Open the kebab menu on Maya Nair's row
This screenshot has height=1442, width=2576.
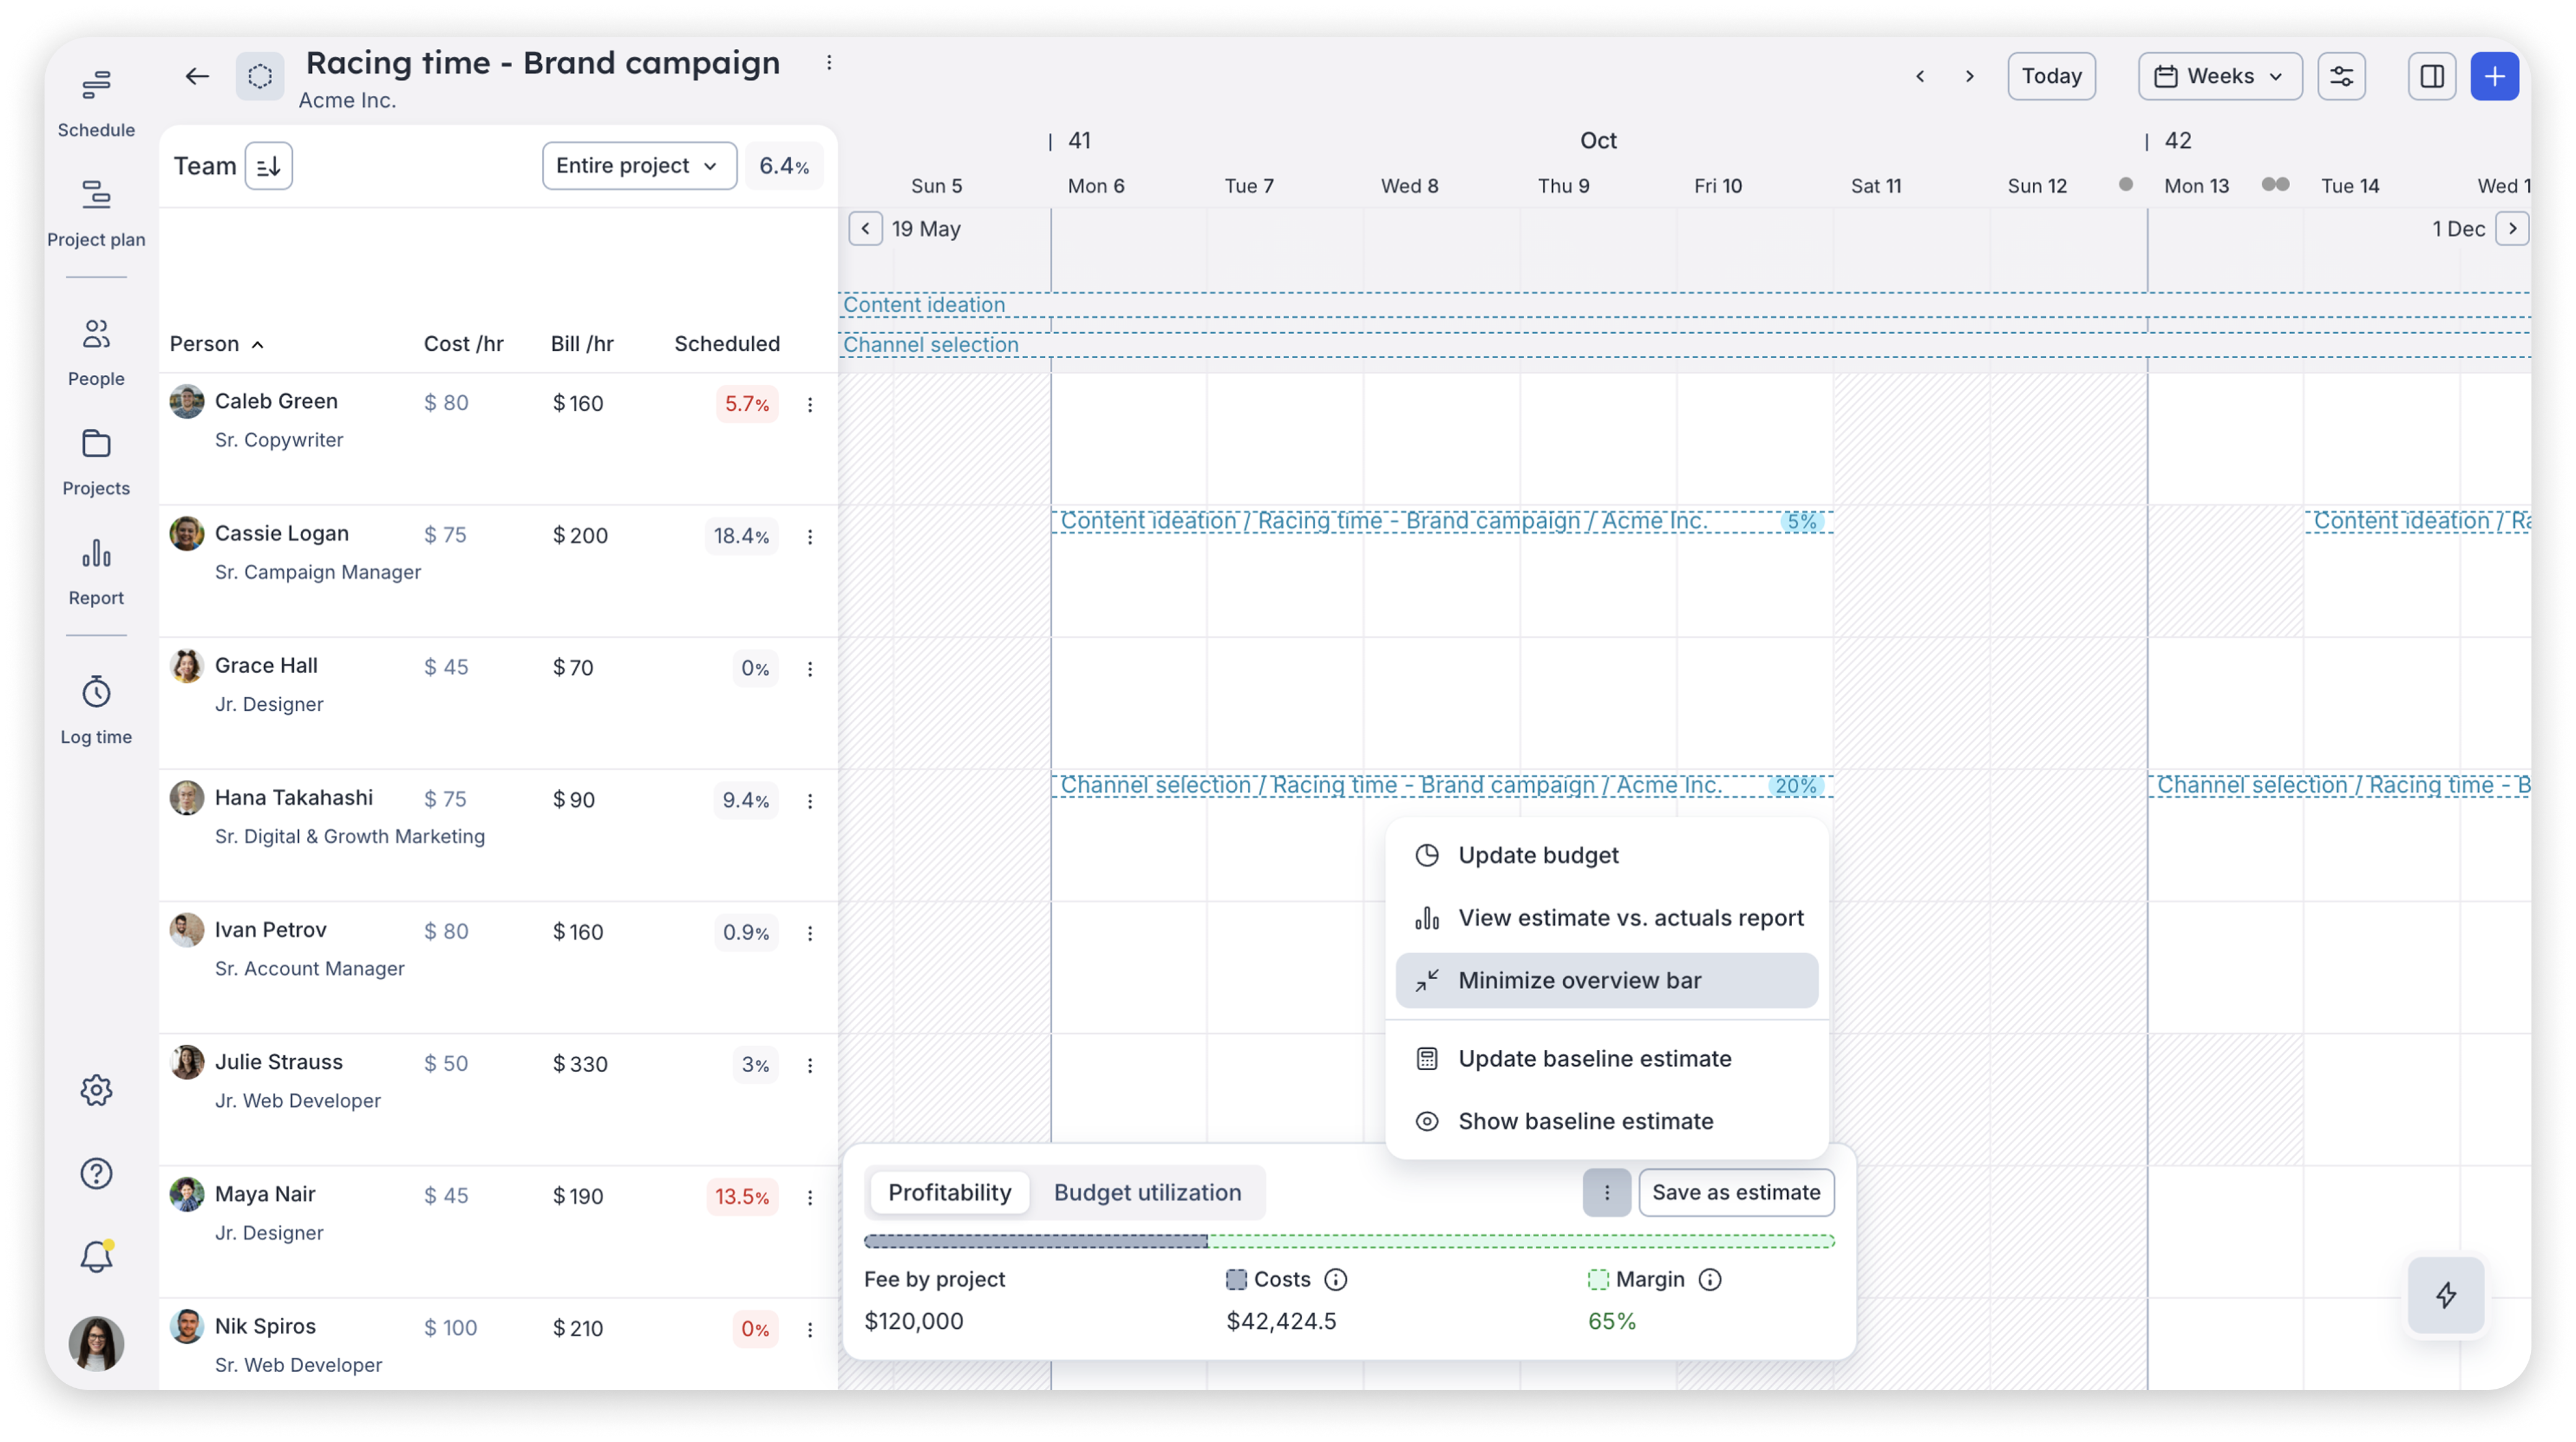point(810,1196)
